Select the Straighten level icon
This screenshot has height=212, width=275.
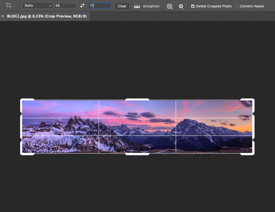pyautogui.click(x=137, y=6)
